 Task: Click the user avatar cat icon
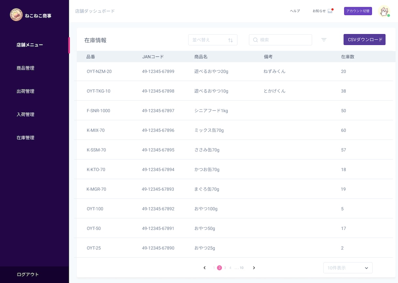coord(384,11)
